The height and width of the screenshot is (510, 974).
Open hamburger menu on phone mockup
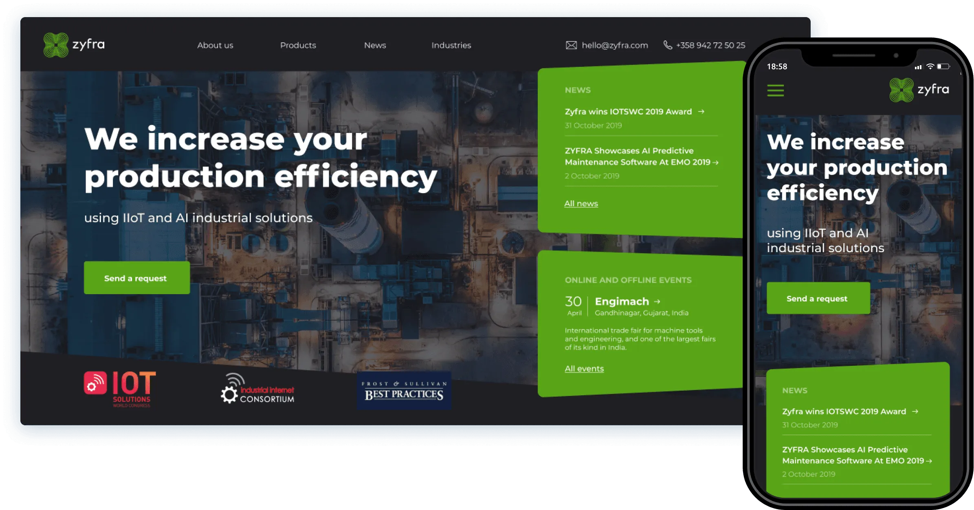pyautogui.click(x=775, y=90)
